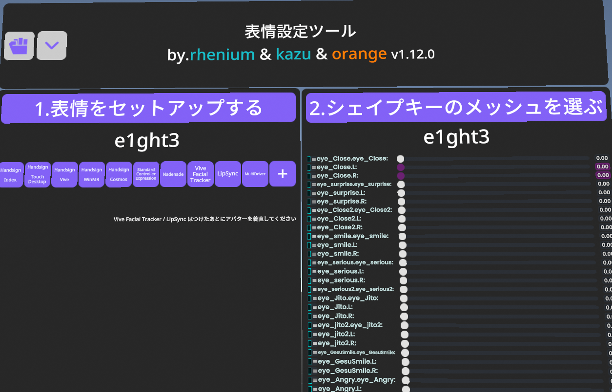
Task: Click the handle icon beside eye_Jito.L
Action: tap(314, 307)
